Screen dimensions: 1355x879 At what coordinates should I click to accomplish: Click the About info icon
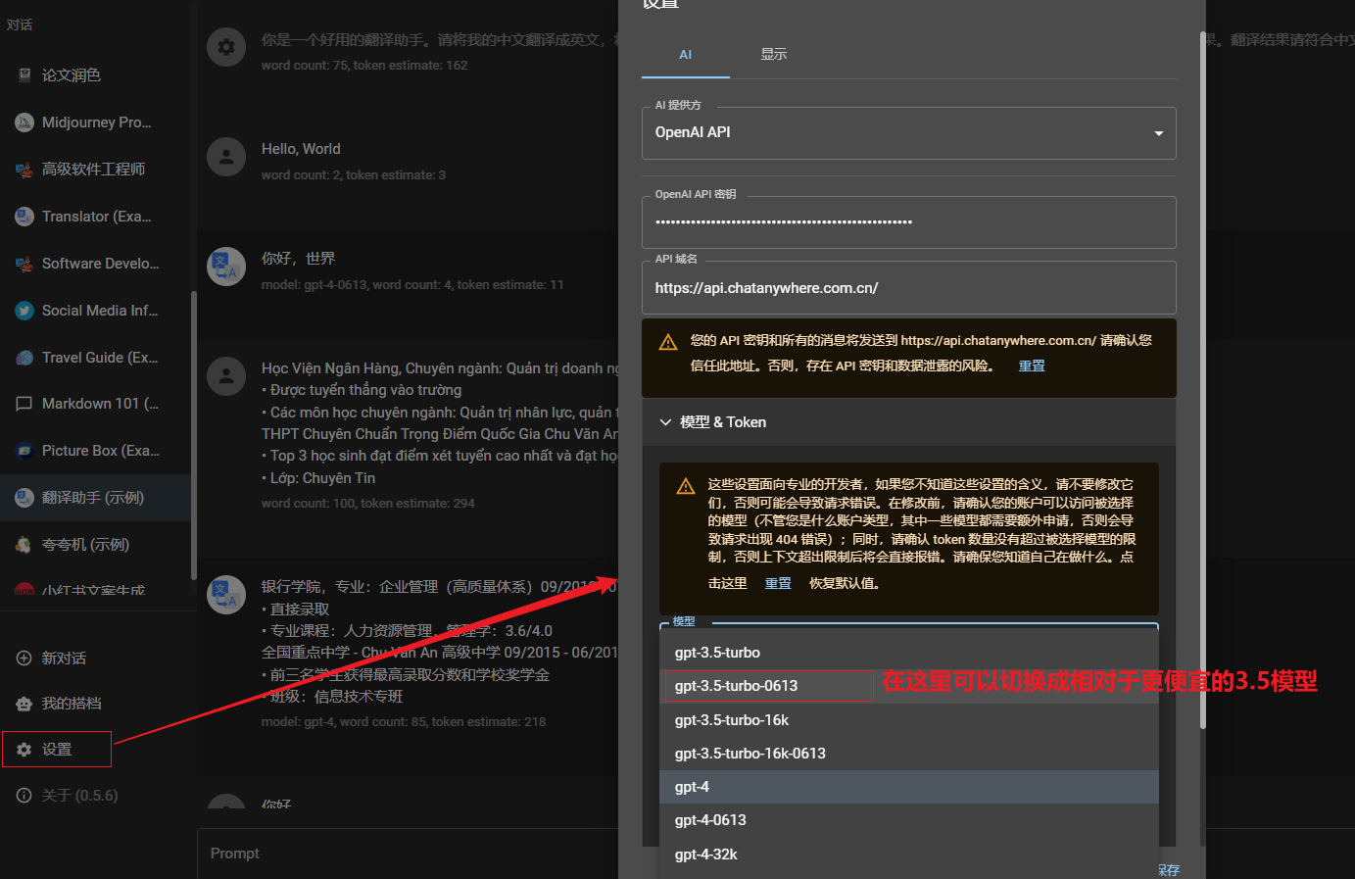[x=24, y=796]
